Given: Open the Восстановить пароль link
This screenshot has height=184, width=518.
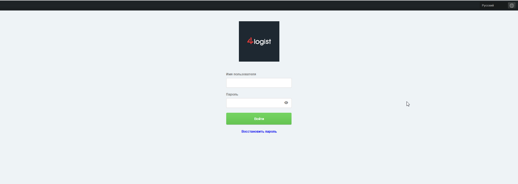Looking at the screenshot, I should pyautogui.click(x=259, y=132).
